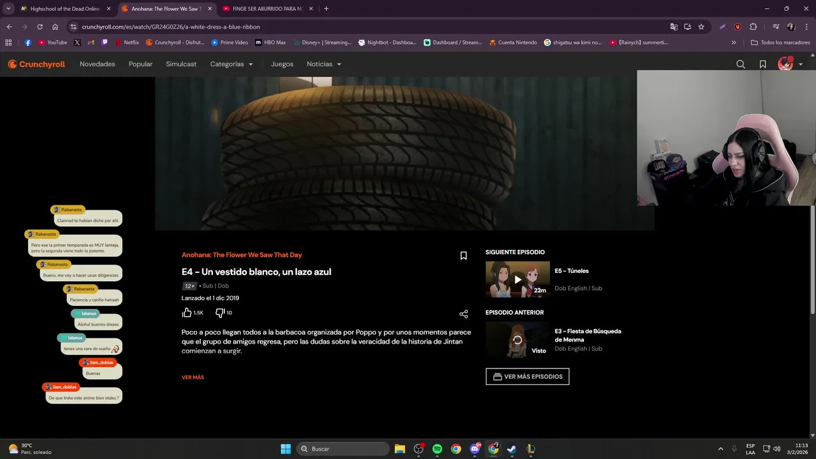Image resolution: width=816 pixels, height=459 pixels.
Task: Open the X (Twitter) bookmark icon
Action: (77, 43)
